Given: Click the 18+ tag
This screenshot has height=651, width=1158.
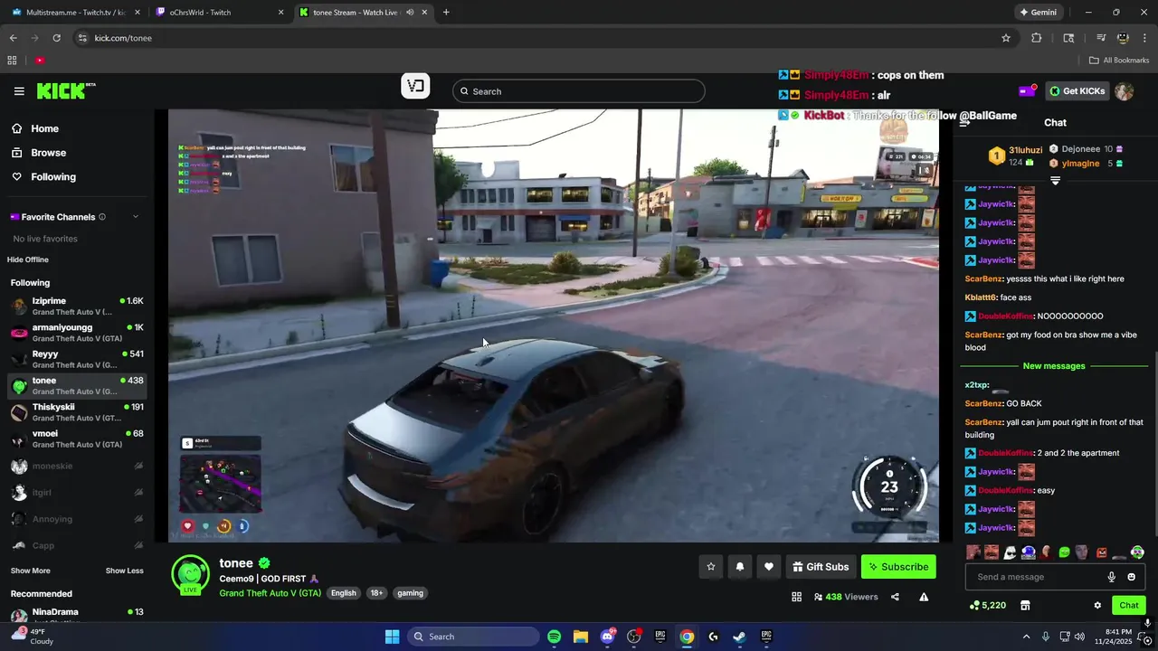Looking at the screenshot, I should coord(376,593).
